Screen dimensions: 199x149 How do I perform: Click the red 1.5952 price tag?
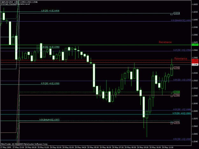click(x=195, y=60)
